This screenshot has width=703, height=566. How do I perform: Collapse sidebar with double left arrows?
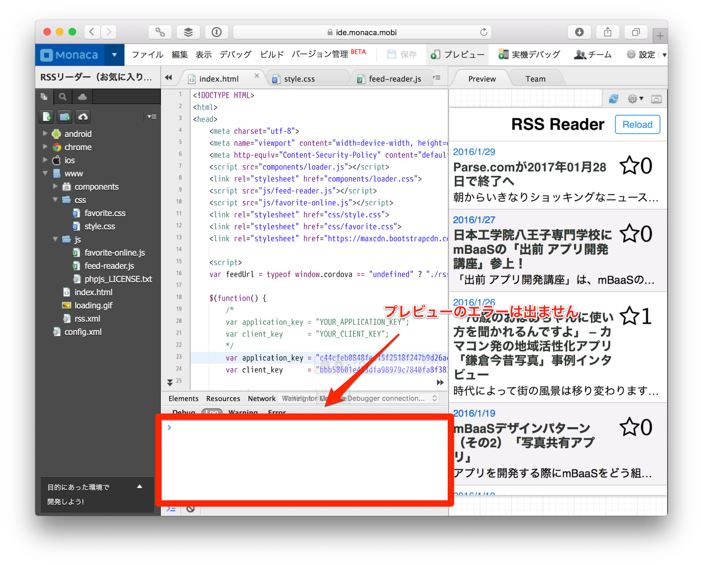tap(169, 78)
